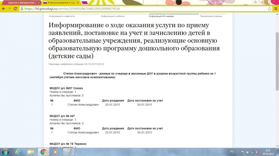Open the 'Предпросмотр формы' step
This screenshot has width=279, height=156.
click(211, 16)
